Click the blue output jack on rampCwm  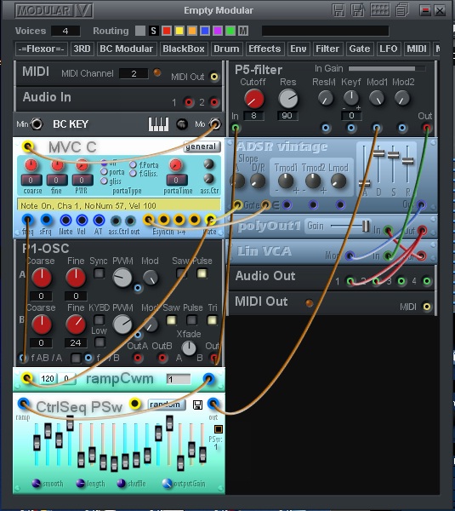pyautogui.click(x=208, y=378)
